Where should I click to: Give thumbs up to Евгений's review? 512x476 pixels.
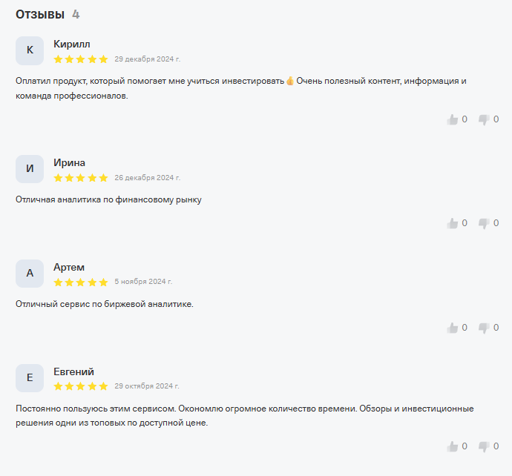453,446
